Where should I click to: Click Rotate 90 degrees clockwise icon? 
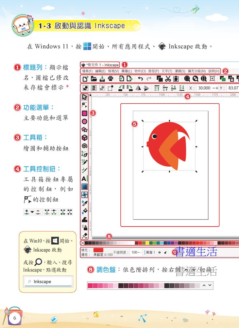(x=129, y=88)
